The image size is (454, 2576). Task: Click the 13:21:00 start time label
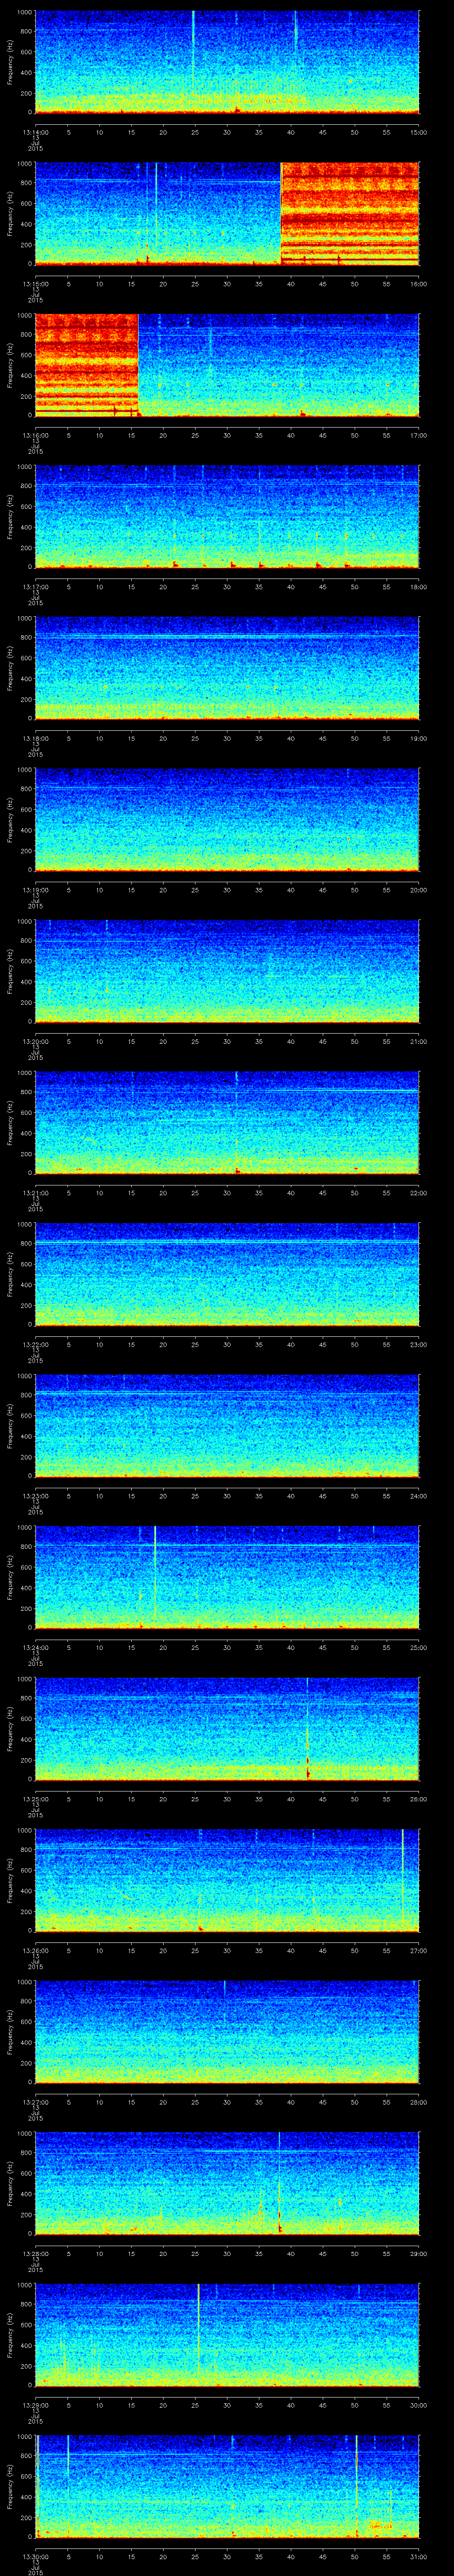[x=35, y=1192]
